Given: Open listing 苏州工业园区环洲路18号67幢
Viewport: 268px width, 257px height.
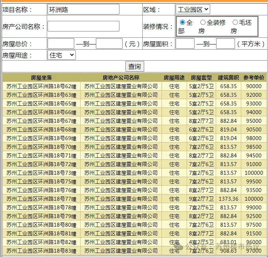Looking at the screenshot, I should [x=41, y=121].
